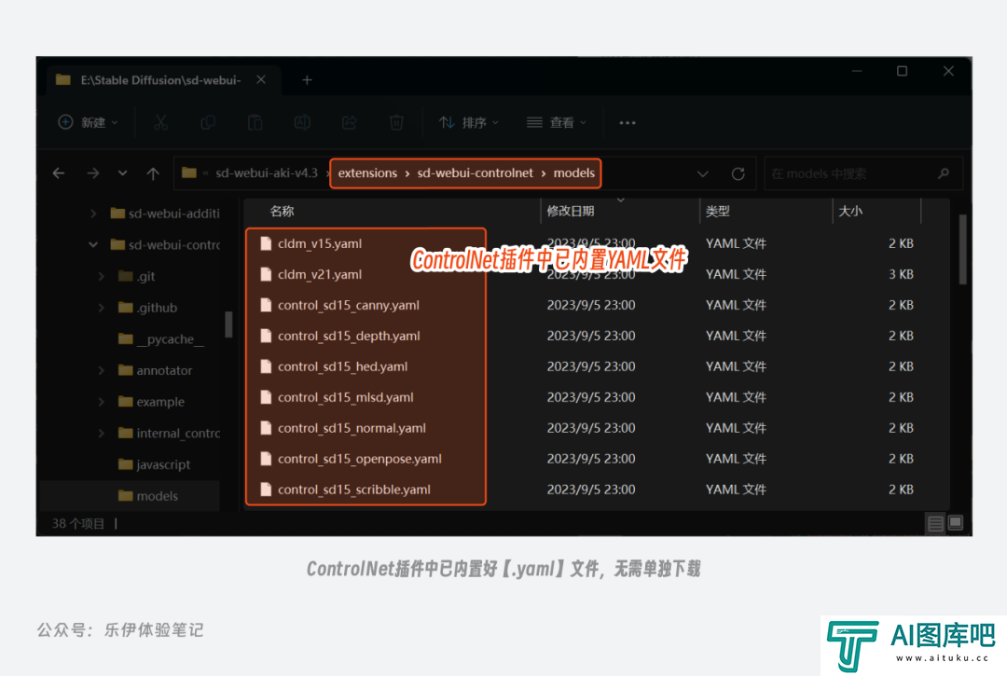Click sd-webui-controlnet in address path
1007x676 pixels.
(476, 173)
